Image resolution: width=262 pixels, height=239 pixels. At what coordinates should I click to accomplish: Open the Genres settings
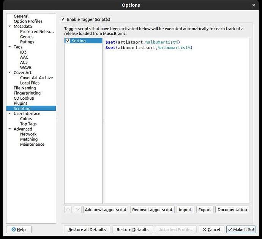27,37
